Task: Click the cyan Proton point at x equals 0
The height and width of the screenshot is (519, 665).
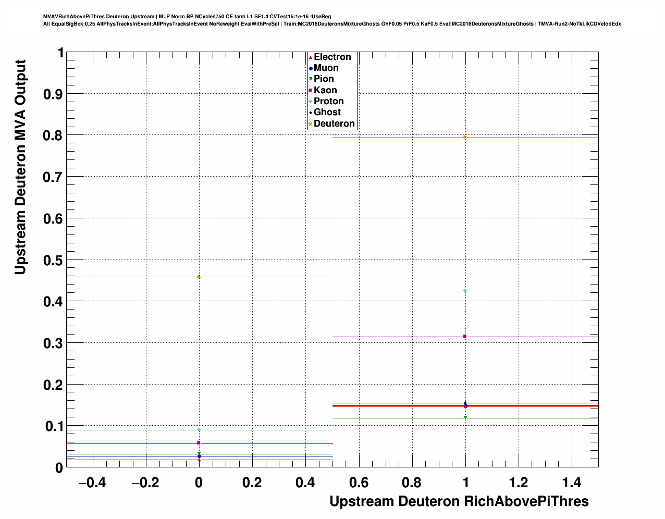Action: pyautogui.click(x=199, y=430)
